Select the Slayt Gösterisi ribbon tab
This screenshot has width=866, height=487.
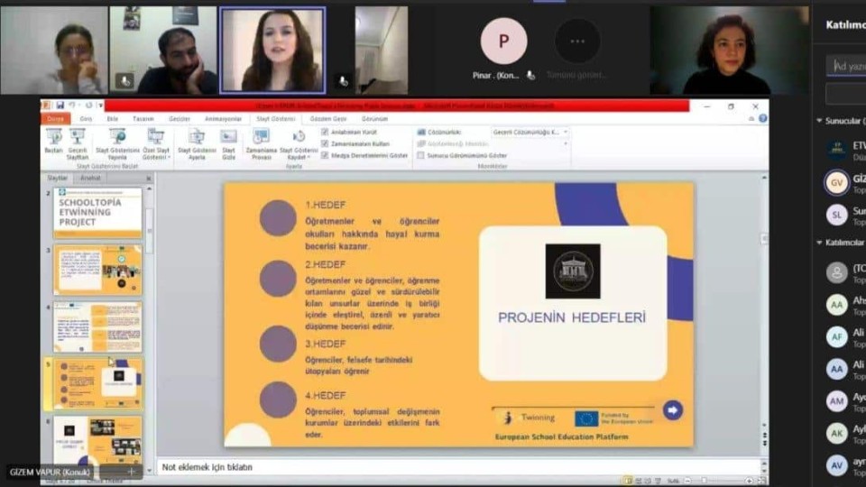tap(276, 119)
